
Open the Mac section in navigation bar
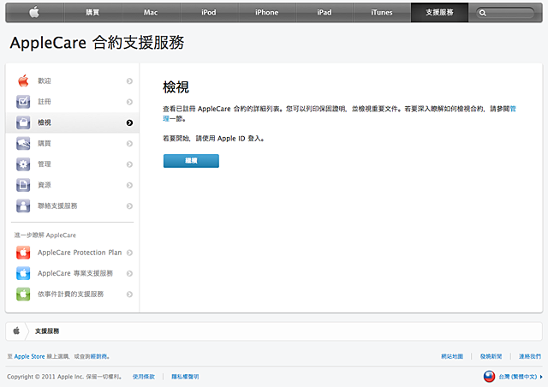coord(151,13)
